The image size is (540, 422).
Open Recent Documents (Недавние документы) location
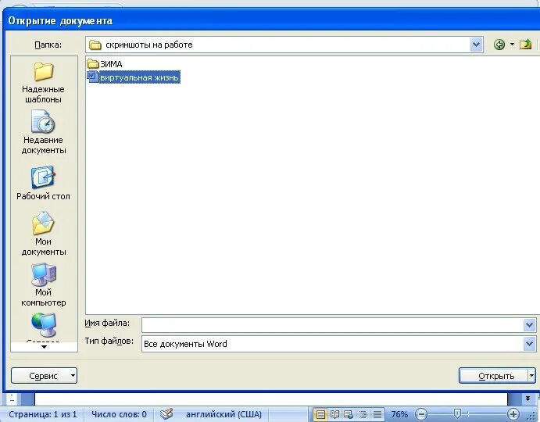click(43, 132)
